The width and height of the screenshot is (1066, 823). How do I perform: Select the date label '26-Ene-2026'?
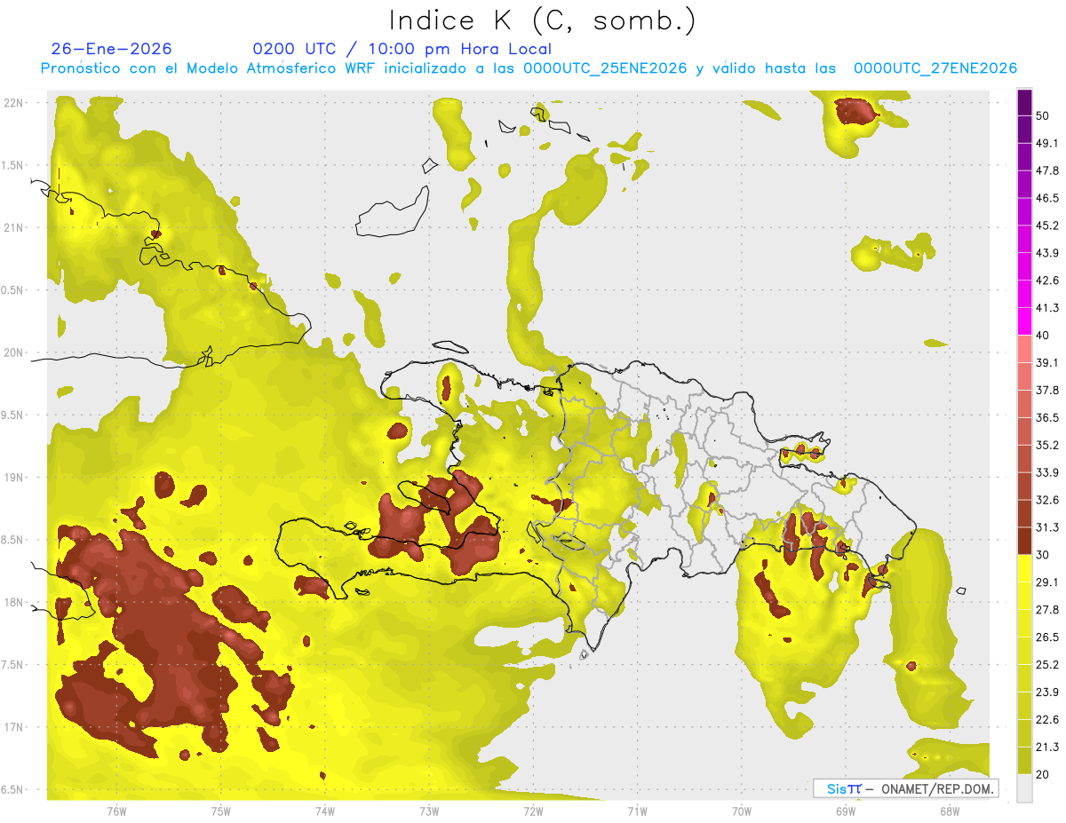pyautogui.click(x=112, y=49)
